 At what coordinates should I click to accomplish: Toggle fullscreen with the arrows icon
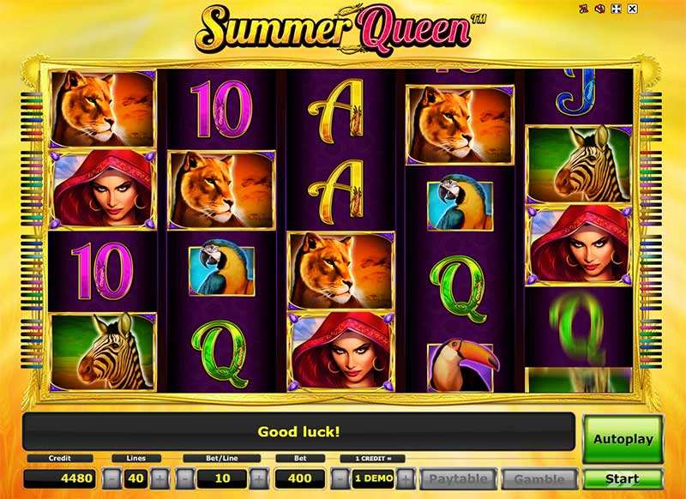tap(616, 9)
